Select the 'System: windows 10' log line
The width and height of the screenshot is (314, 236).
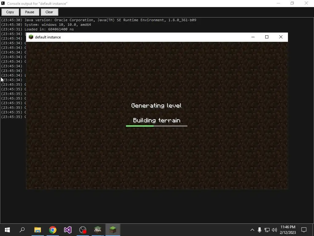46,25
